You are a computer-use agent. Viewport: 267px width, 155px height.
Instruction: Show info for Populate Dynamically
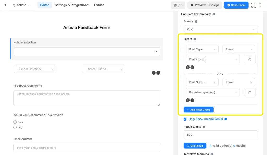click(214, 14)
